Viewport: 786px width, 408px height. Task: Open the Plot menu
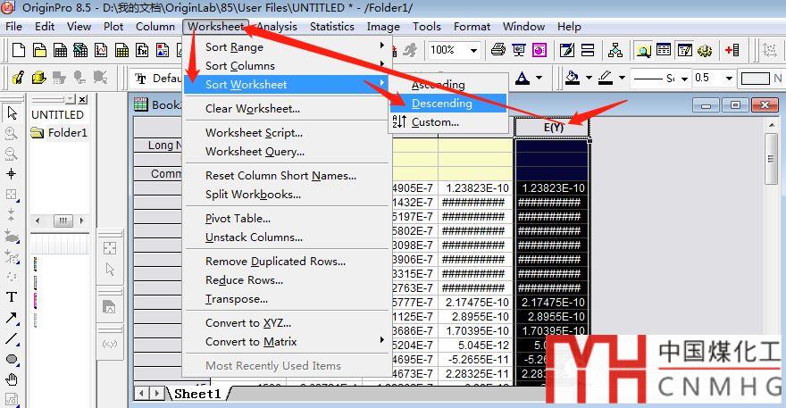tap(113, 27)
